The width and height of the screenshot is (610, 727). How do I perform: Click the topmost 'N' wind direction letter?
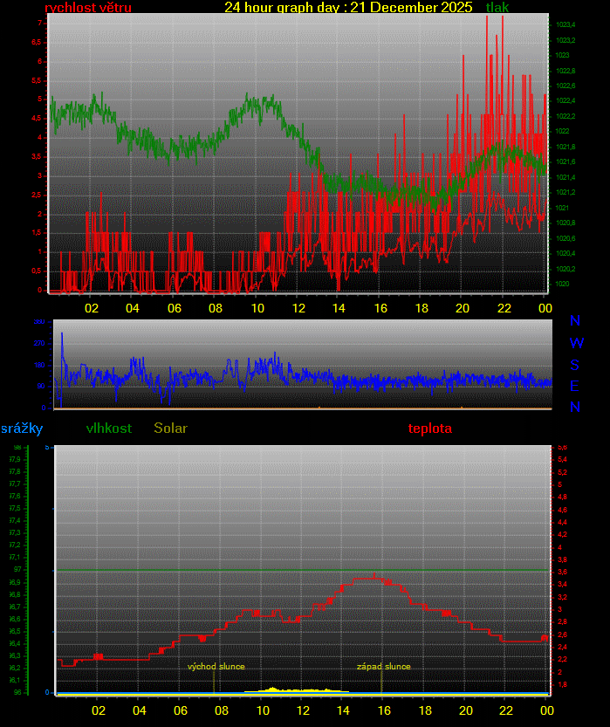pos(575,321)
